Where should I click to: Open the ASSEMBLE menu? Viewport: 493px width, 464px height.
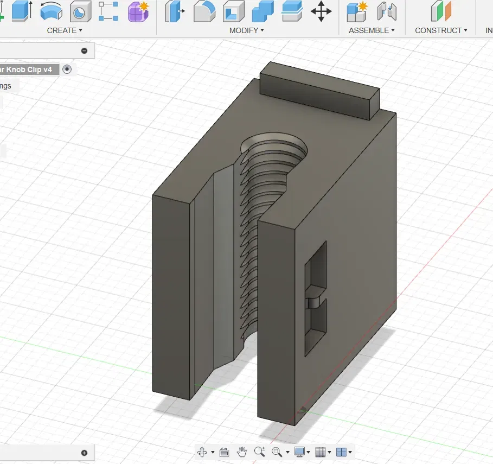tap(372, 30)
